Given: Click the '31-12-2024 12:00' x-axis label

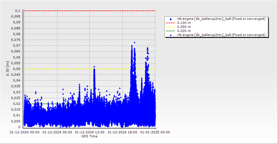Looking at the screenshot, I should coord(89,132).
